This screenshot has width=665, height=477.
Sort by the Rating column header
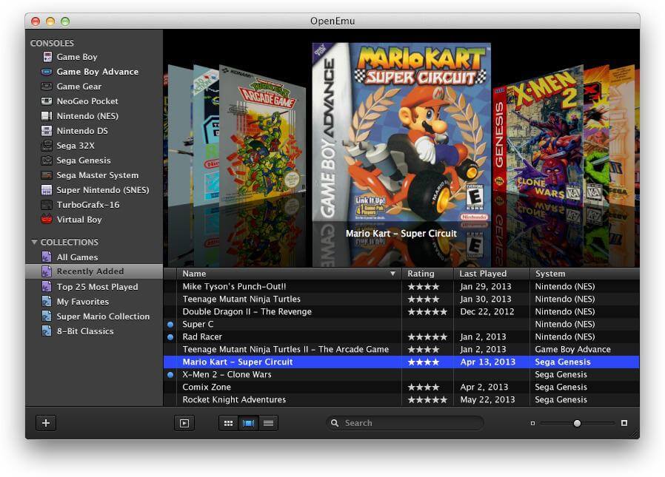[427, 274]
